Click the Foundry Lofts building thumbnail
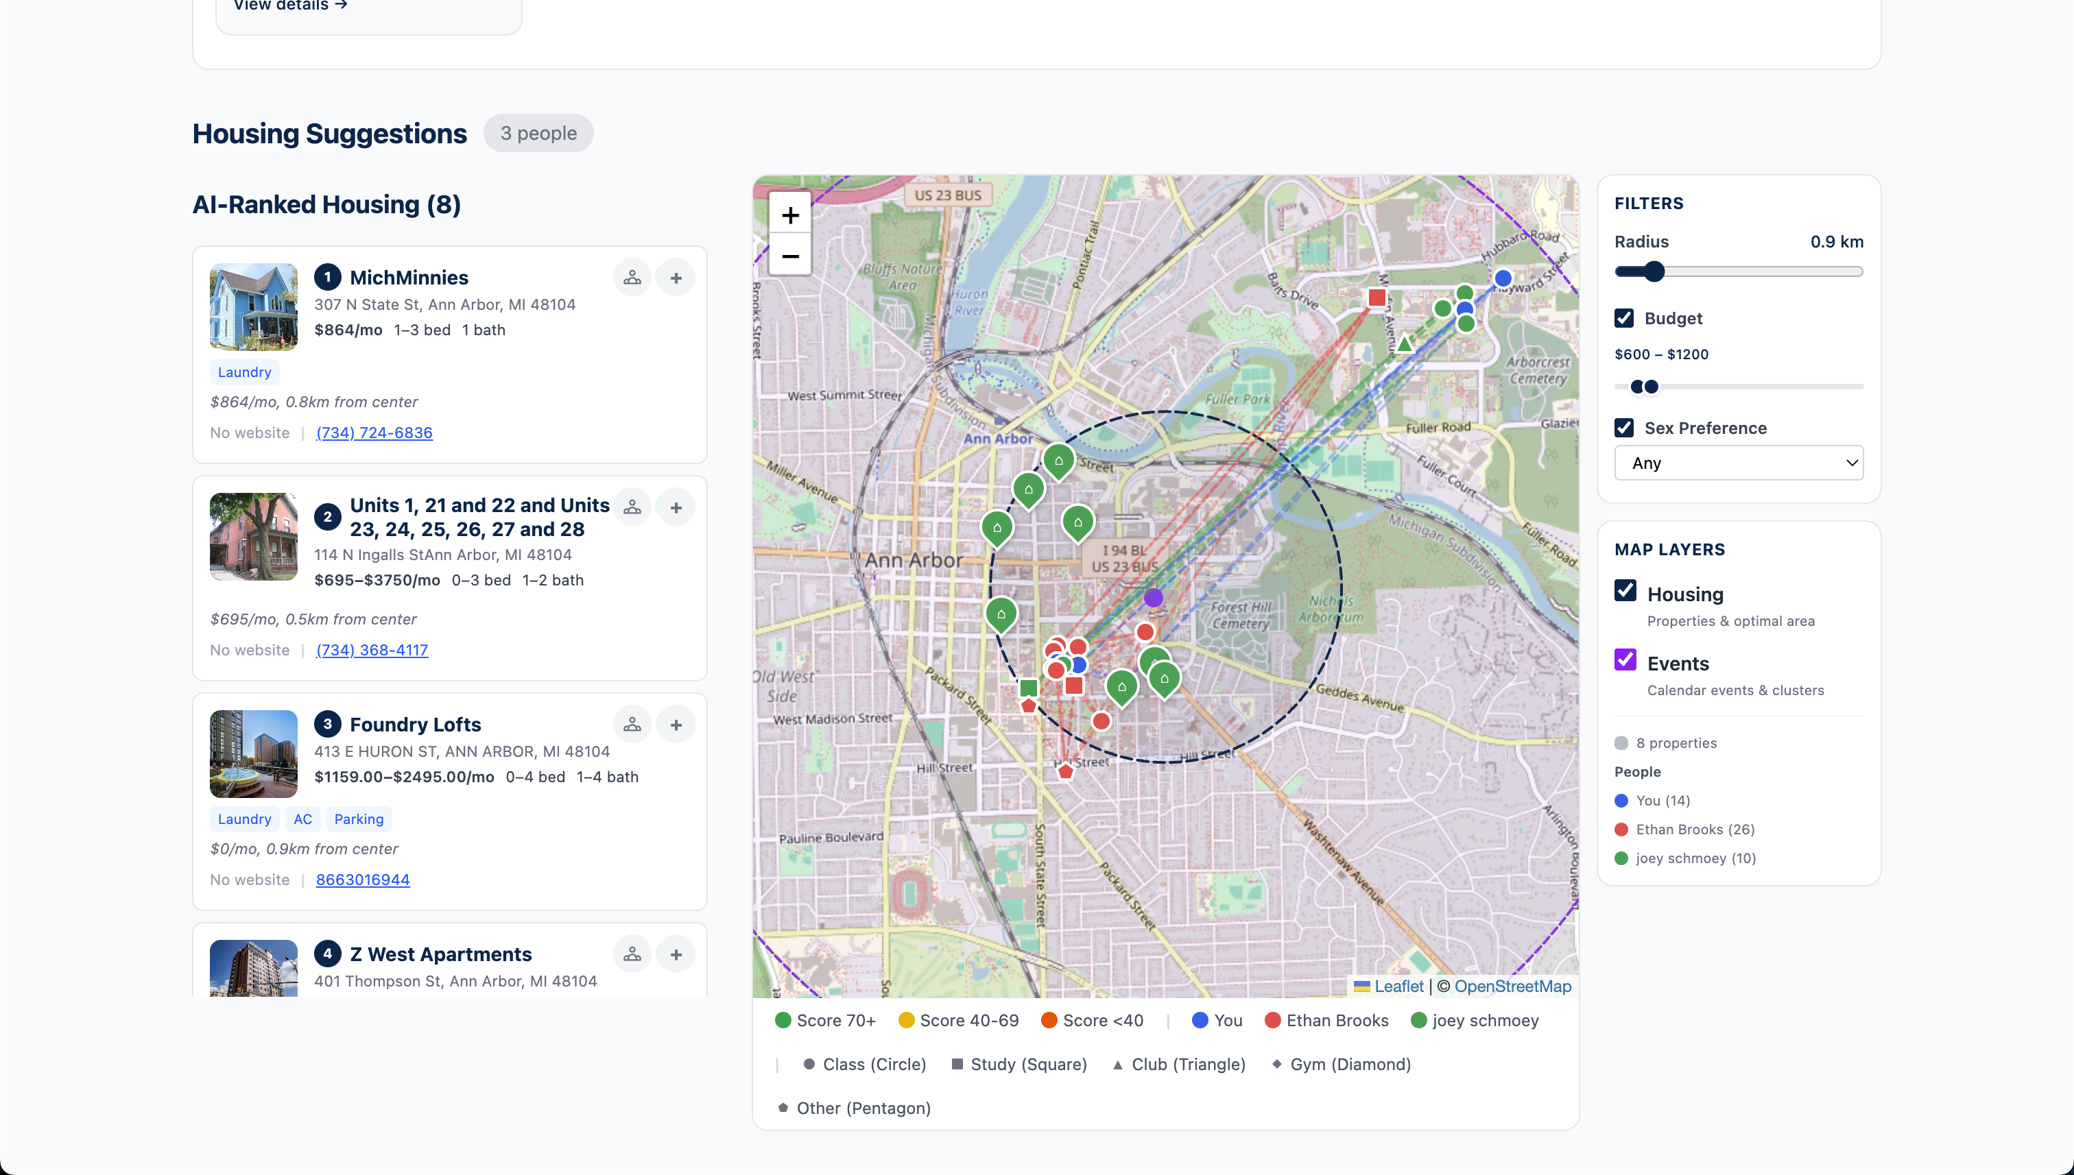The height and width of the screenshot is (1175, 2074). click(x=254, y=754)
